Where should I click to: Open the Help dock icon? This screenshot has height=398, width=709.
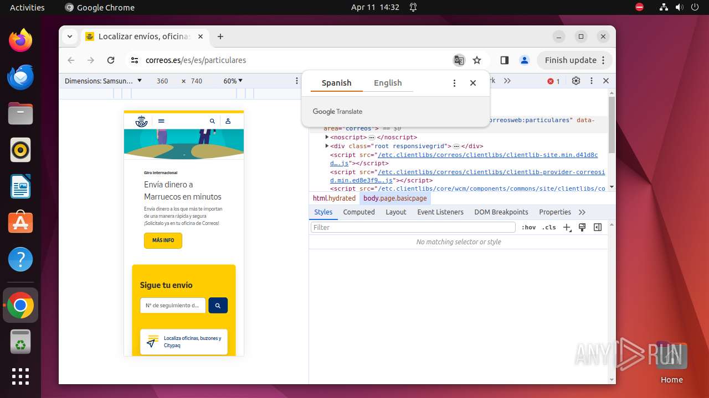(20, 259)
